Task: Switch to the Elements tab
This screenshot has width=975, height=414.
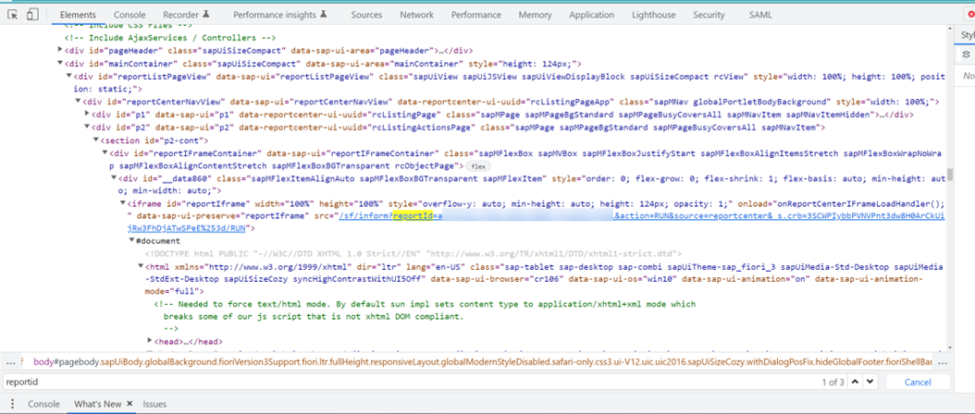Action: pyautogui.click(x=78, y=15)
